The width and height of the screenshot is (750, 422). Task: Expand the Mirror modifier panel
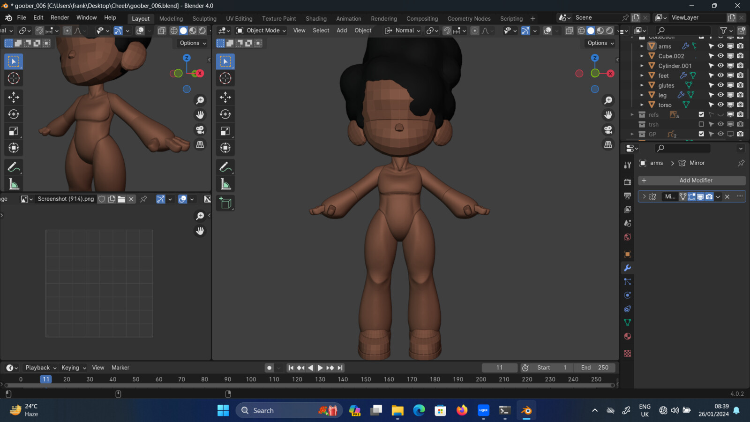(644, 197)
